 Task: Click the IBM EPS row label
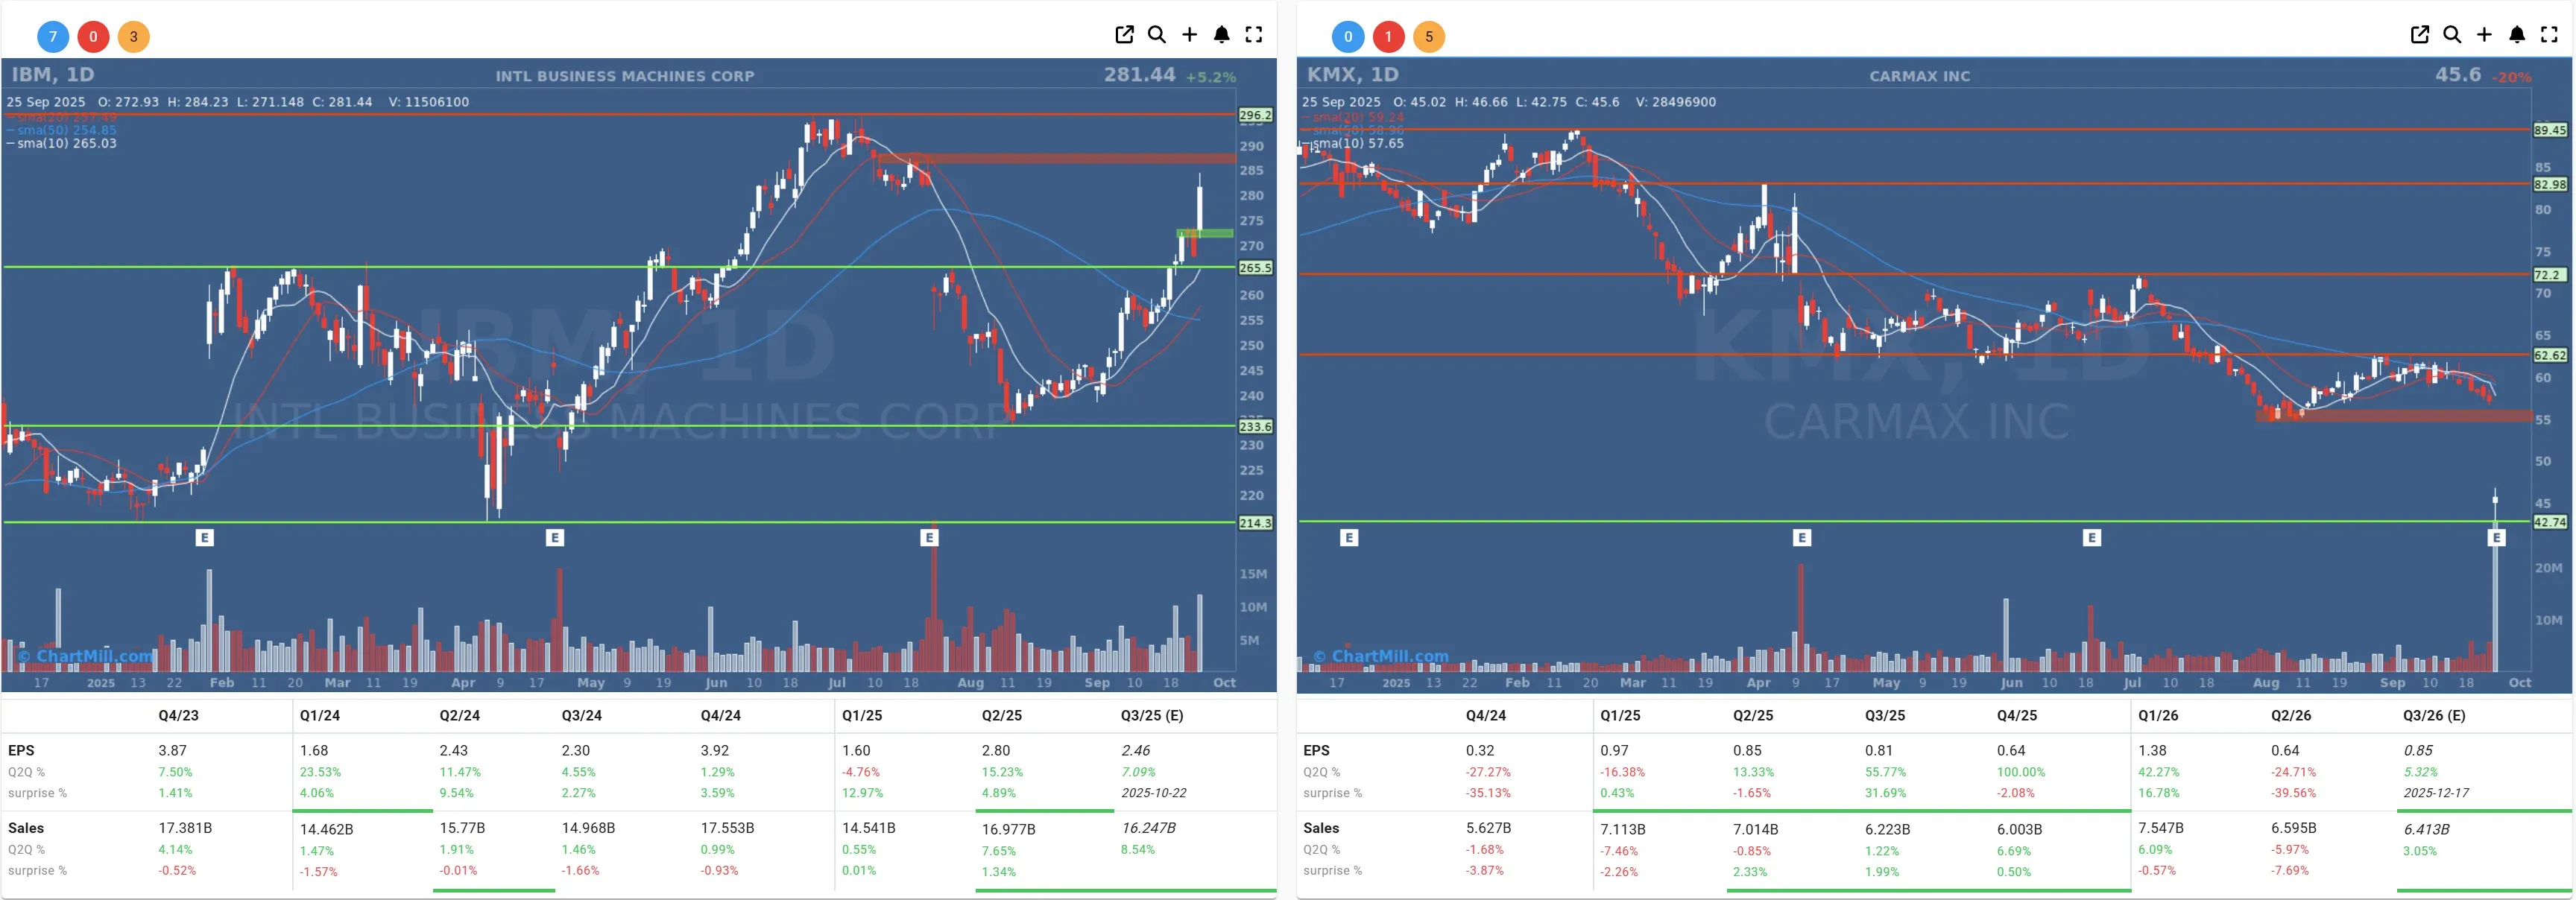21,751
